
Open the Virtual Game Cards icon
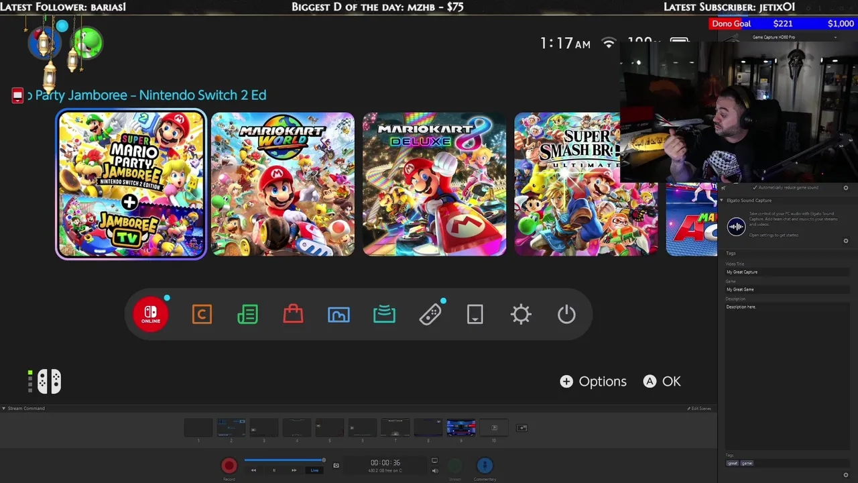[475, 315]
